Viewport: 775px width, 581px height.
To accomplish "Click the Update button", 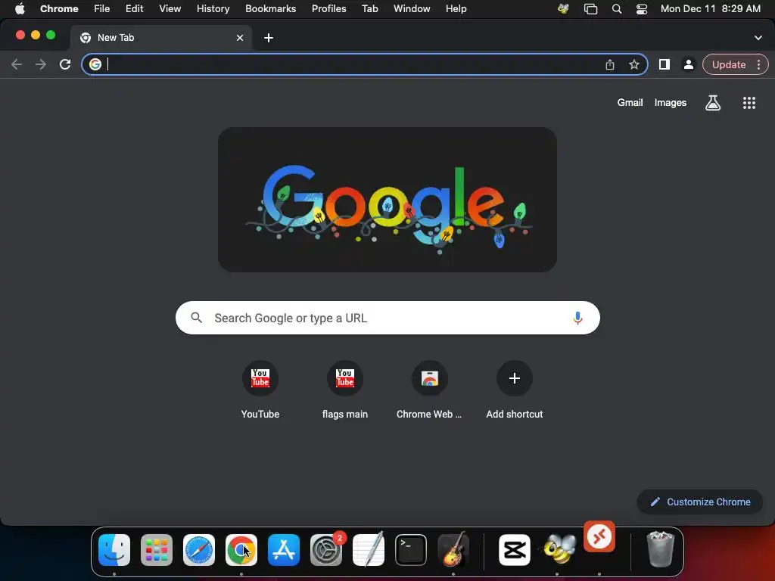I will click(x=729, y=64).
